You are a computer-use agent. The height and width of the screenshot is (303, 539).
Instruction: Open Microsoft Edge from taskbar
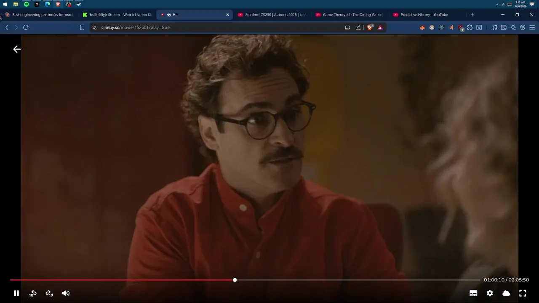(47, 4)
